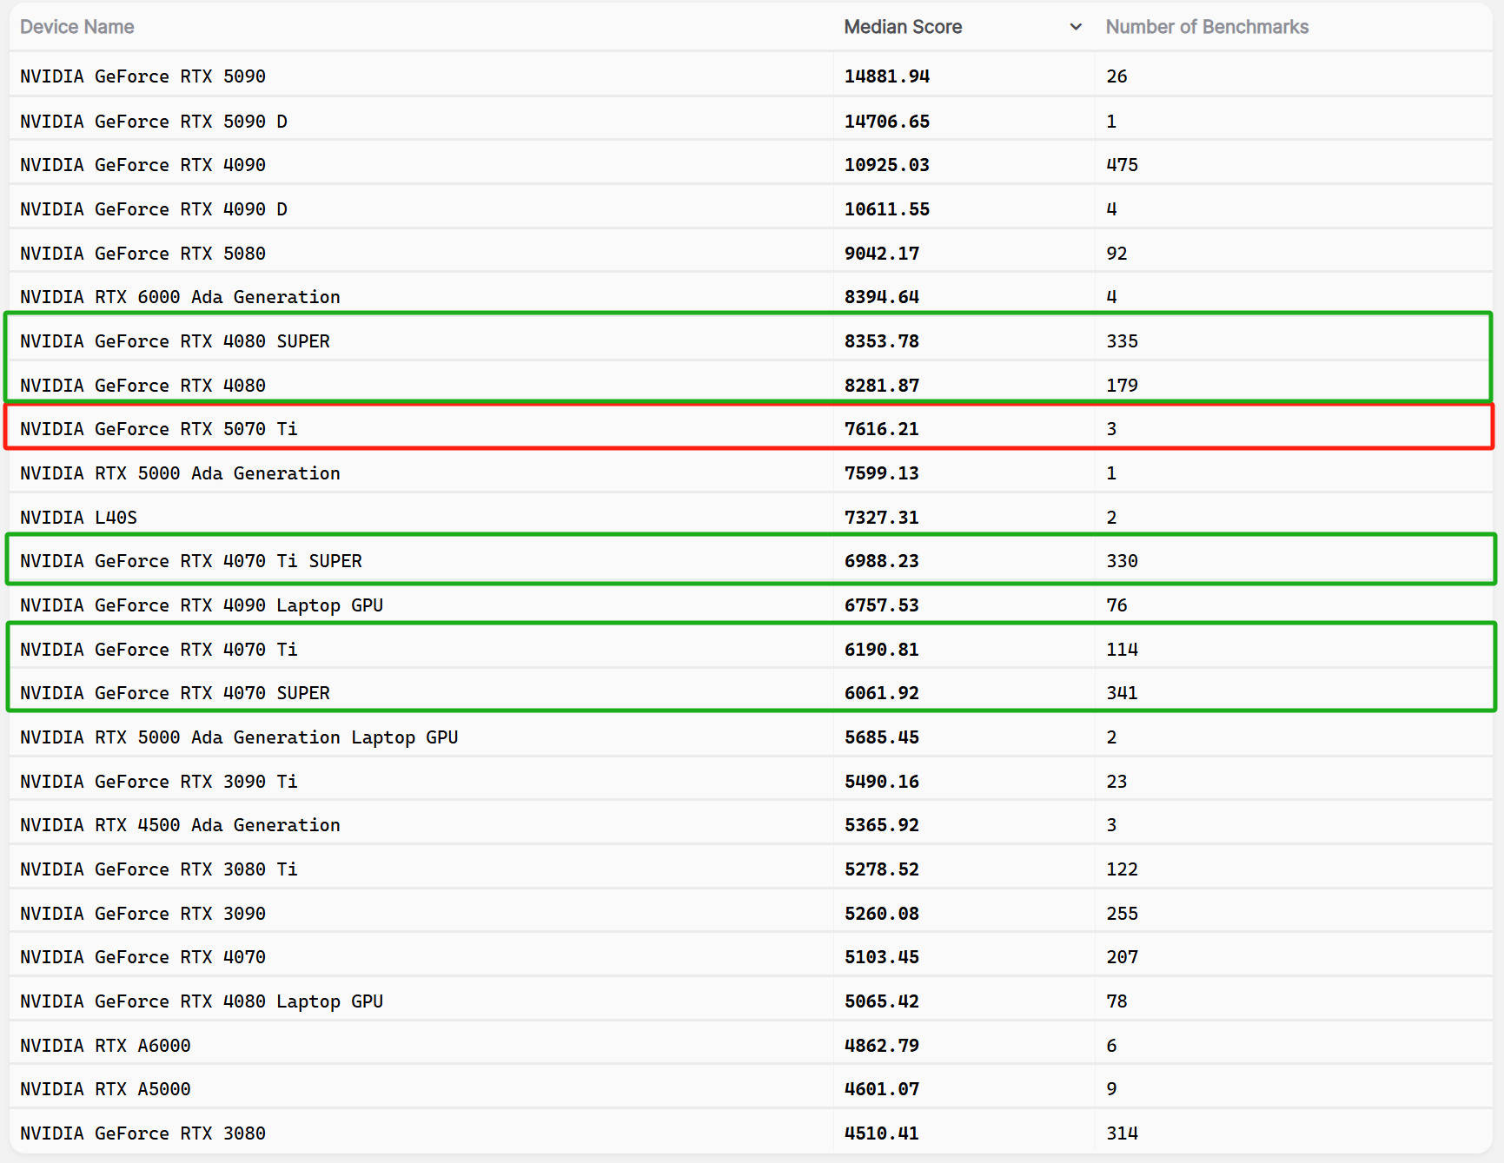Select benchmark count 475 for RTX 4090
The image size is (1504, 1163).
[1122, 165]
